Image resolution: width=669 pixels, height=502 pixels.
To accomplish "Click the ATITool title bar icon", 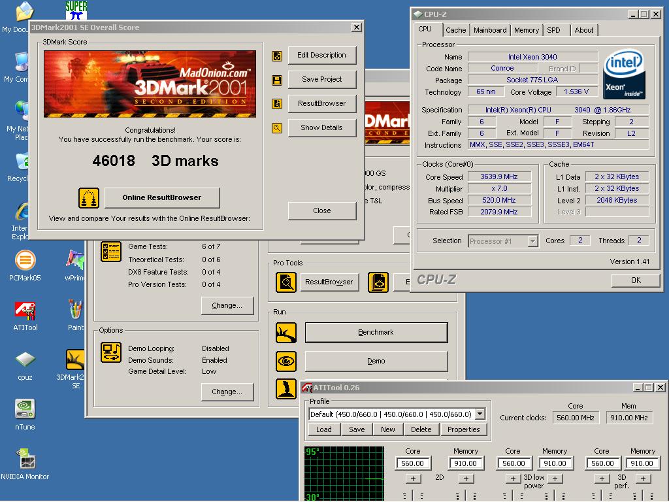I will [307, 388].
